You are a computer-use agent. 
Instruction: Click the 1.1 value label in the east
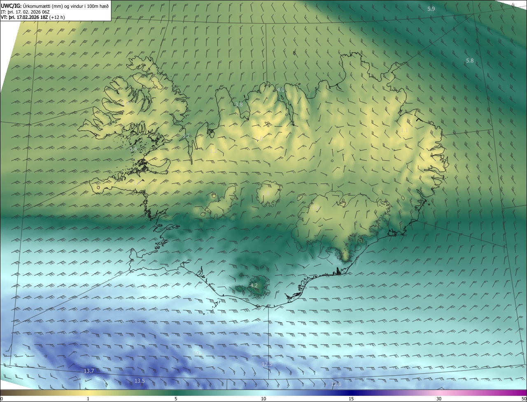[404, 130]
